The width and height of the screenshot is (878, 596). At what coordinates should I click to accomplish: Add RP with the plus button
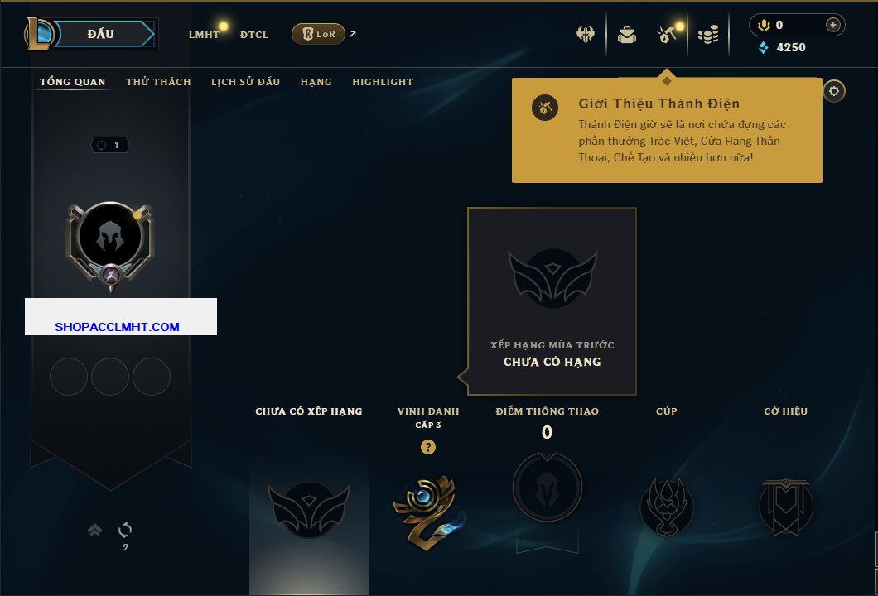[x=832, y=25]
